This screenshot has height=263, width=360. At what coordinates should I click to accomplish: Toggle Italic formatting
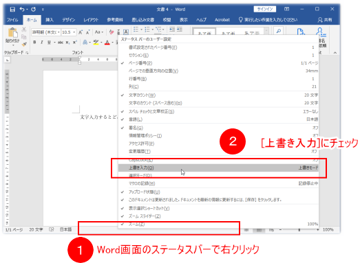click(42, 43)
